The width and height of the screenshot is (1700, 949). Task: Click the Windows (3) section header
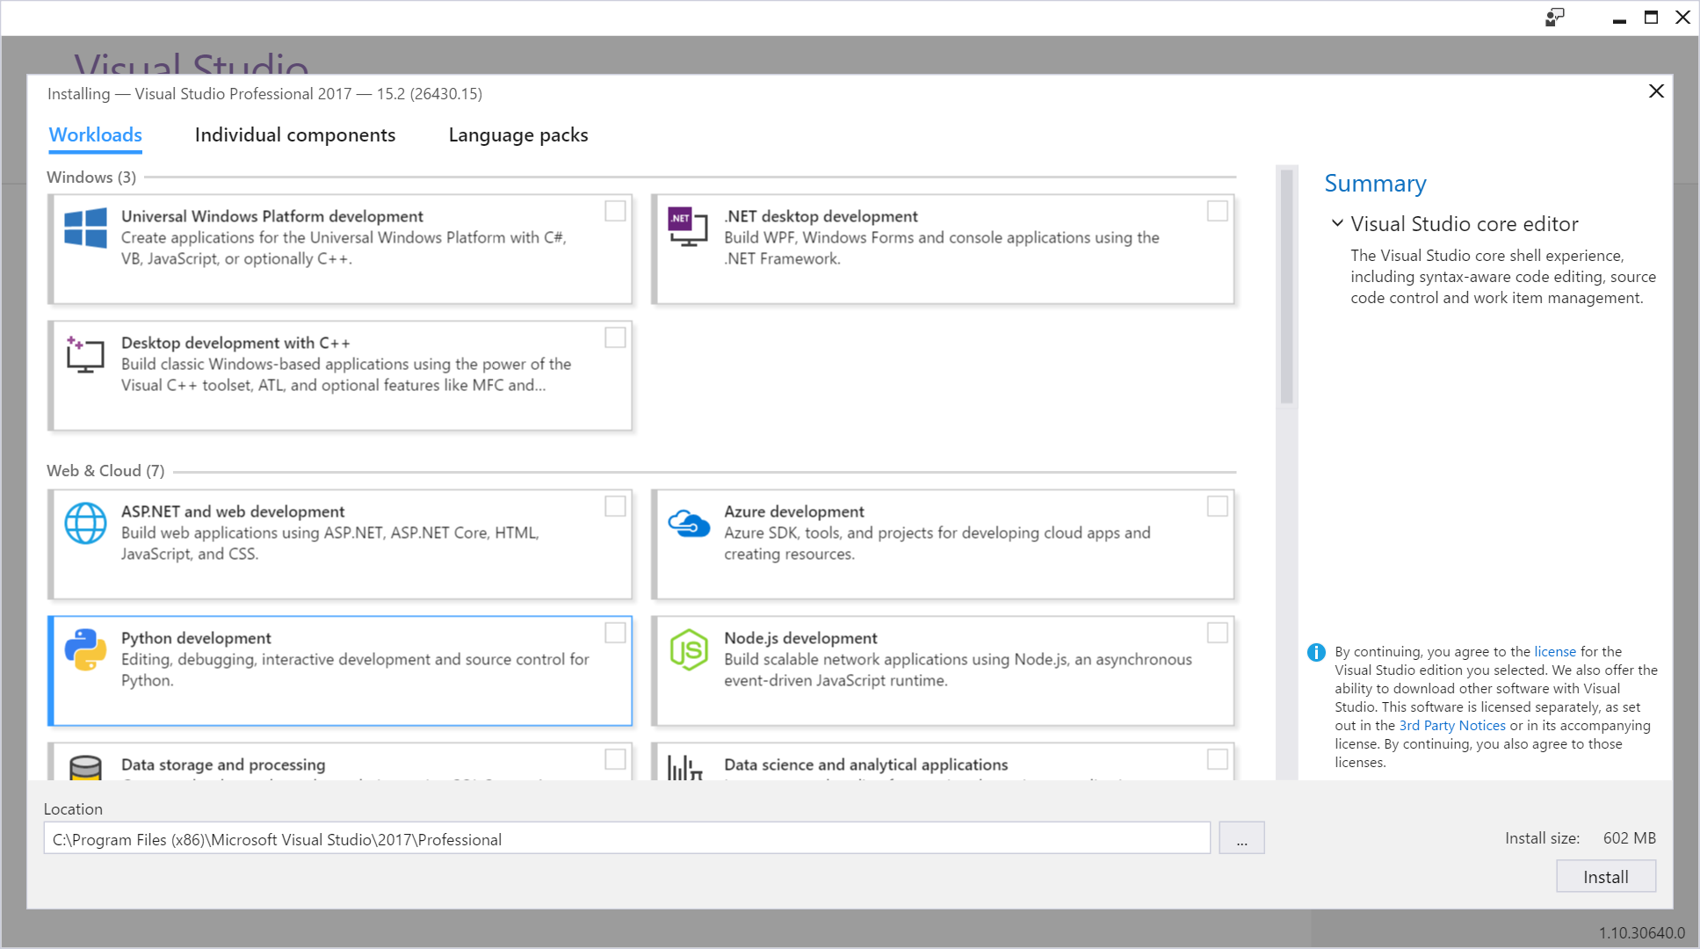click(x=91, y=177)
